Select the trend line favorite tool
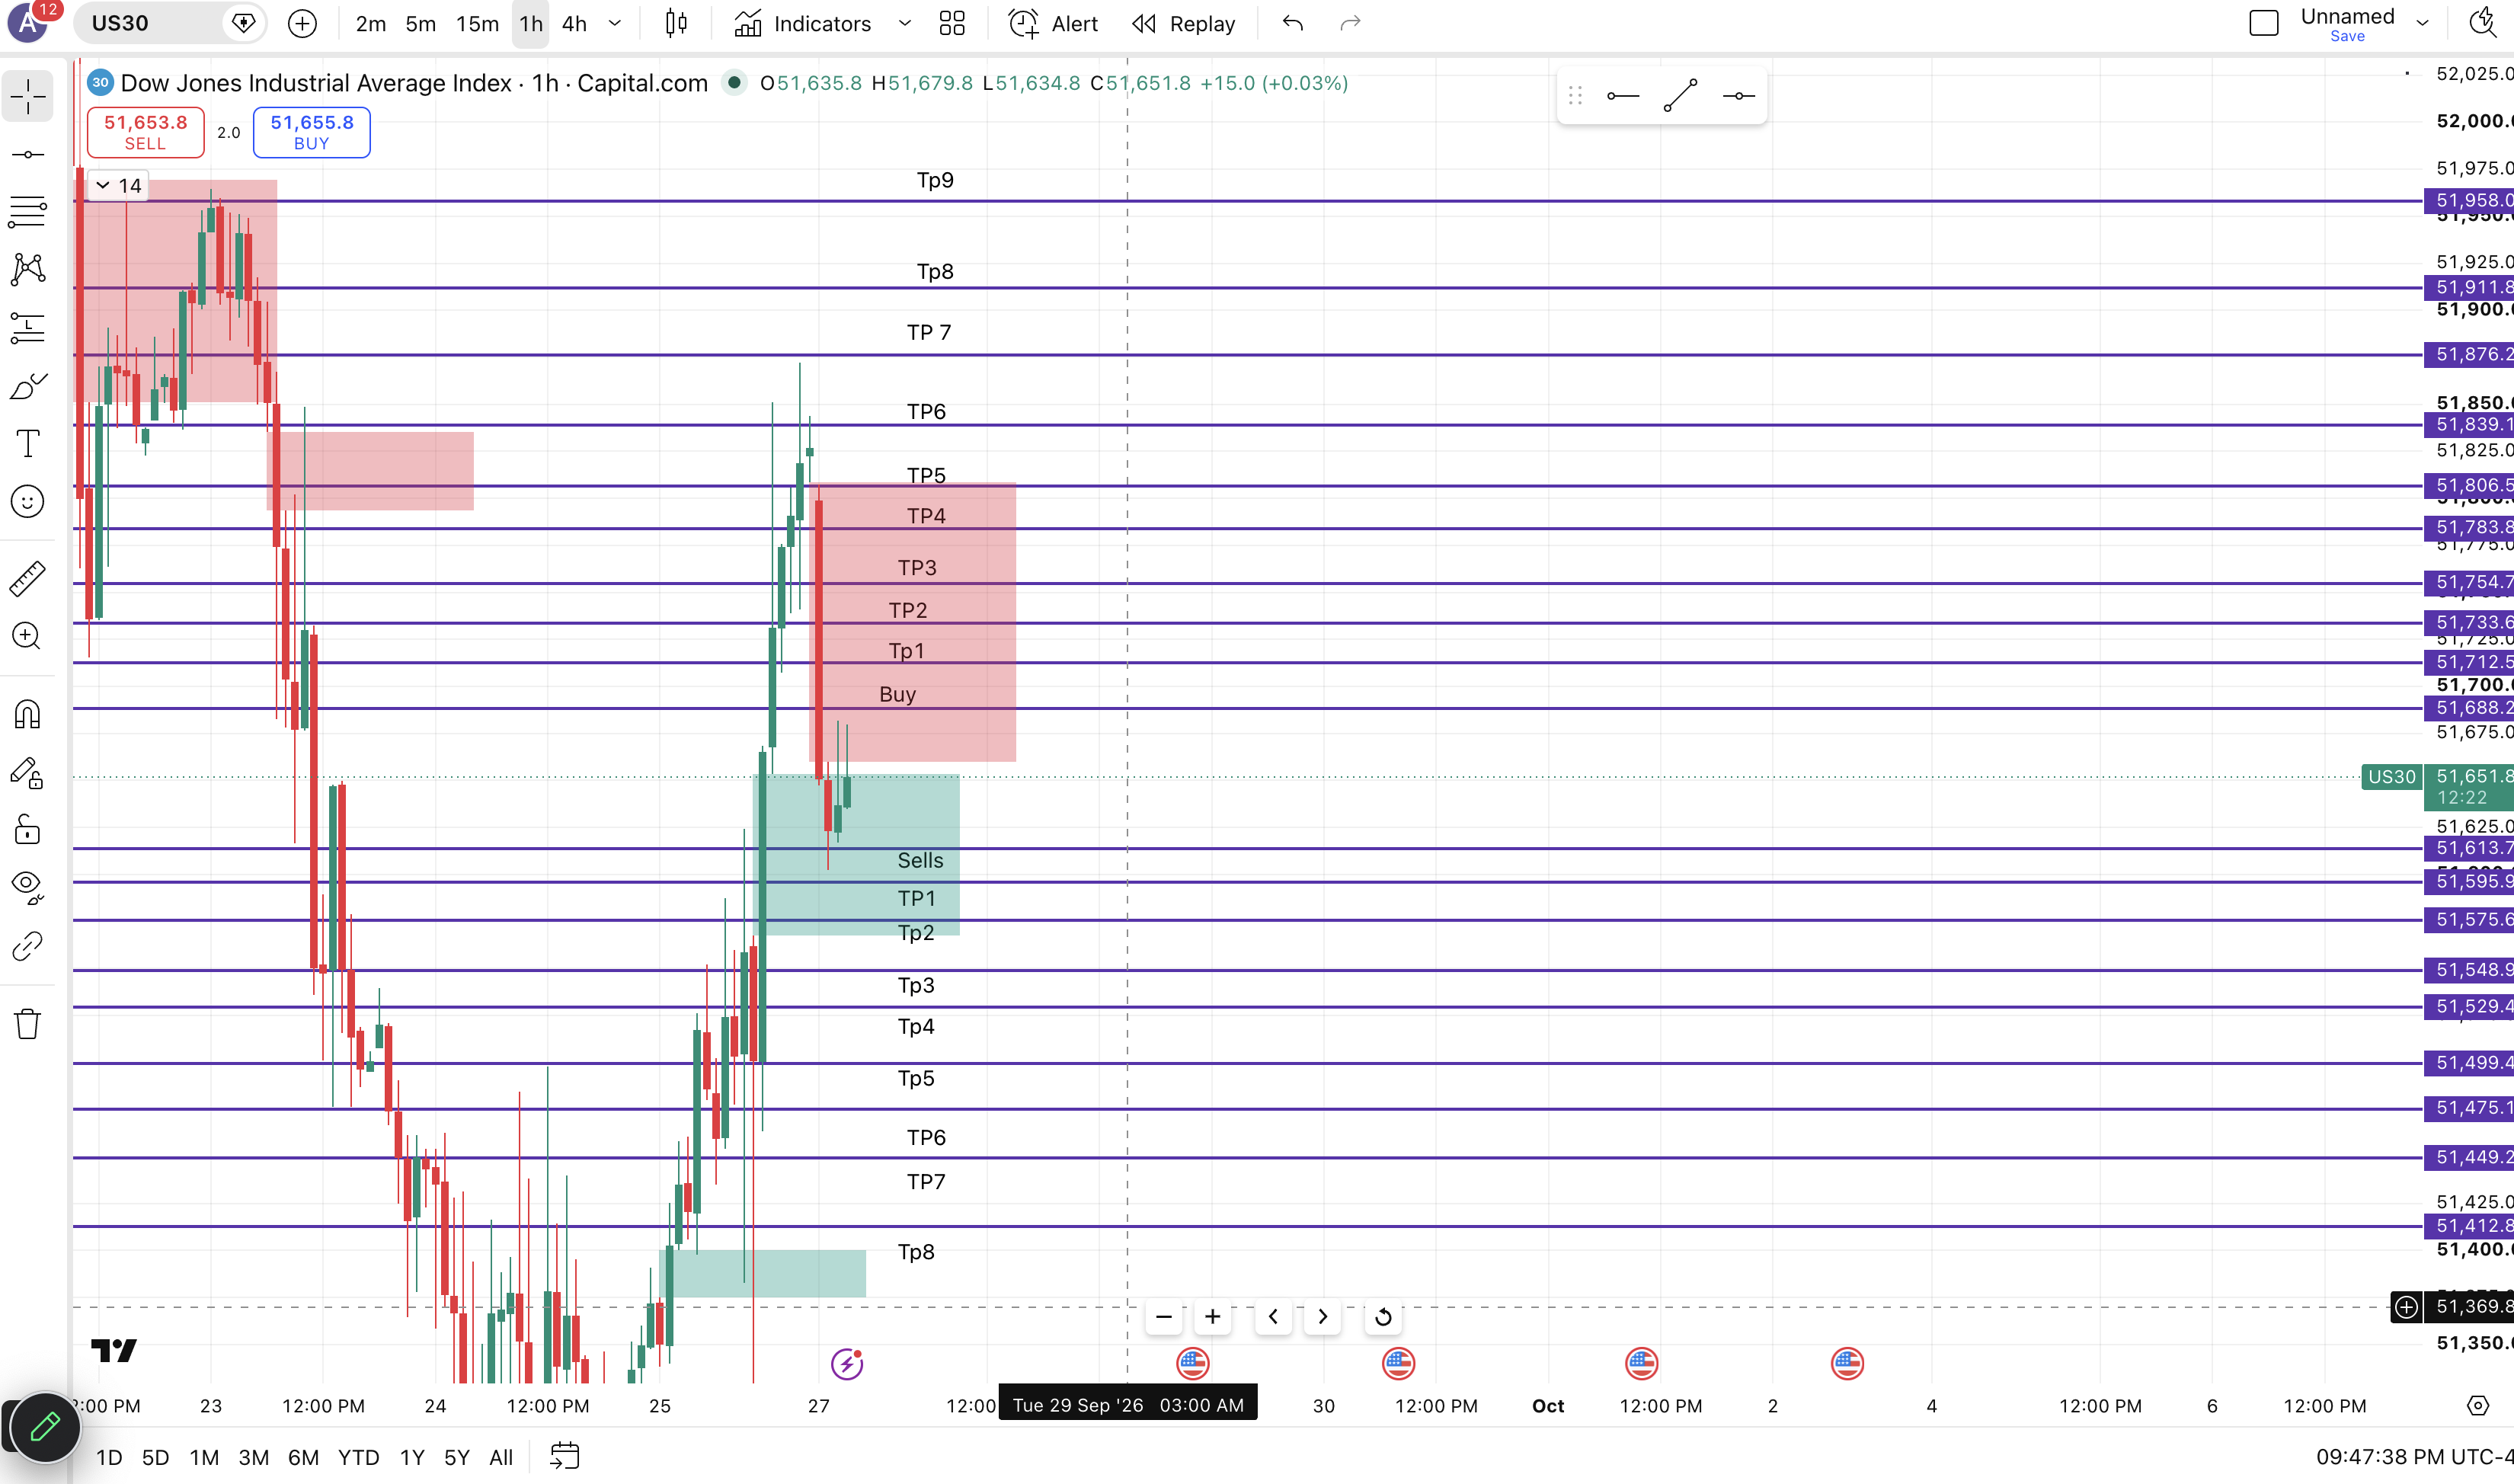Image resolution: width=2514 pixels, height=1484 pixels. (1681, 96)
